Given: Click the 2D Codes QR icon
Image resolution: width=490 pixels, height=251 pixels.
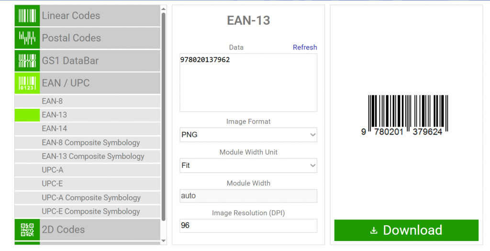Looking at the screenshot, I should 27,230.
